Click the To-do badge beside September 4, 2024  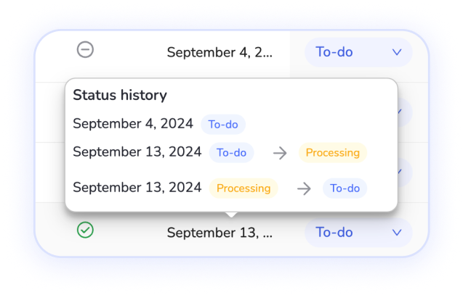(x=223, y=125)
